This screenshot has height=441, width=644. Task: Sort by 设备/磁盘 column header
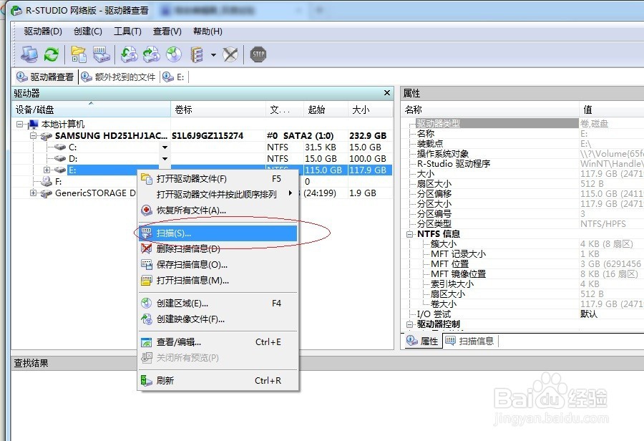click(91, 110)
